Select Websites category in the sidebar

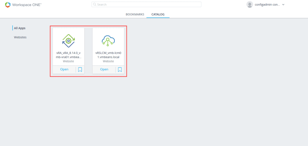click(20, 37)
